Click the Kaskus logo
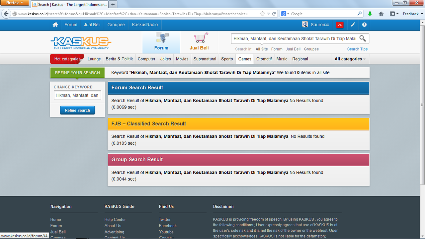 click(x=81, y=43)
